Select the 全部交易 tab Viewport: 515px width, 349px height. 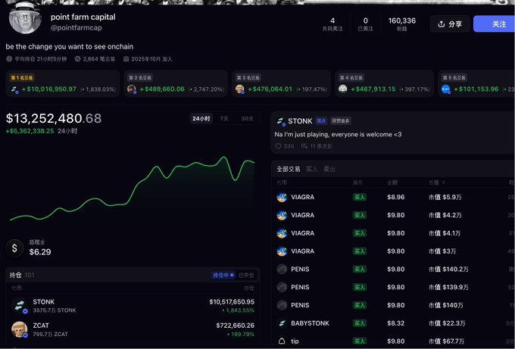[289, 169]
